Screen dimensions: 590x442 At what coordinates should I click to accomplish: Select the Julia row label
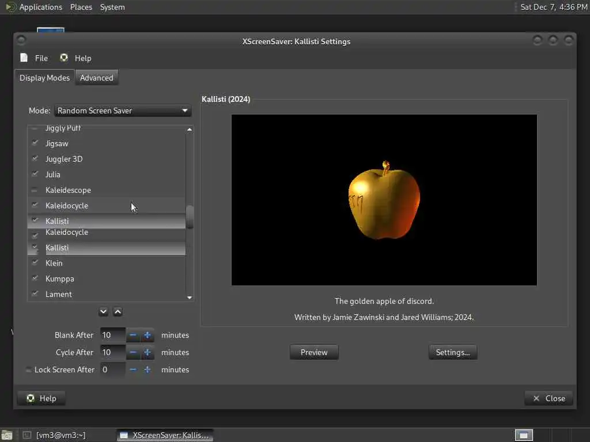[x=52, y=174]
